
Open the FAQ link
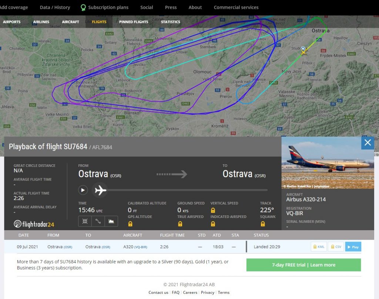pos(175,292)
